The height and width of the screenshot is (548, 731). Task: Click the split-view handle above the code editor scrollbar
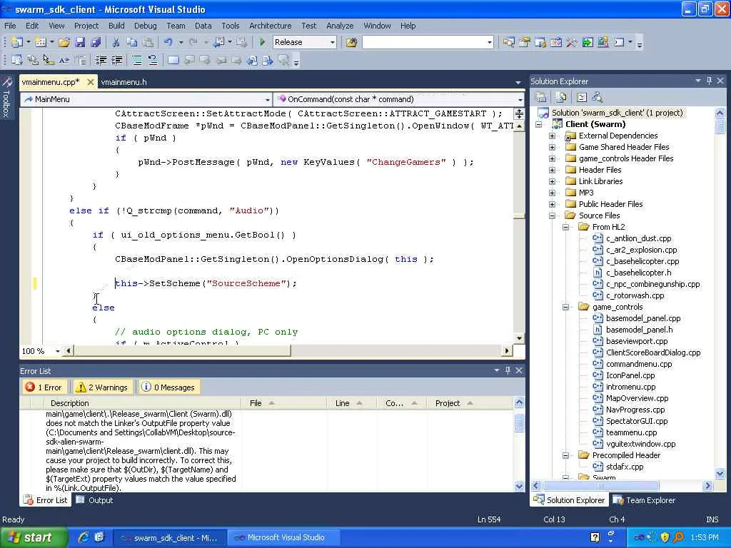[x=519, y=113]
